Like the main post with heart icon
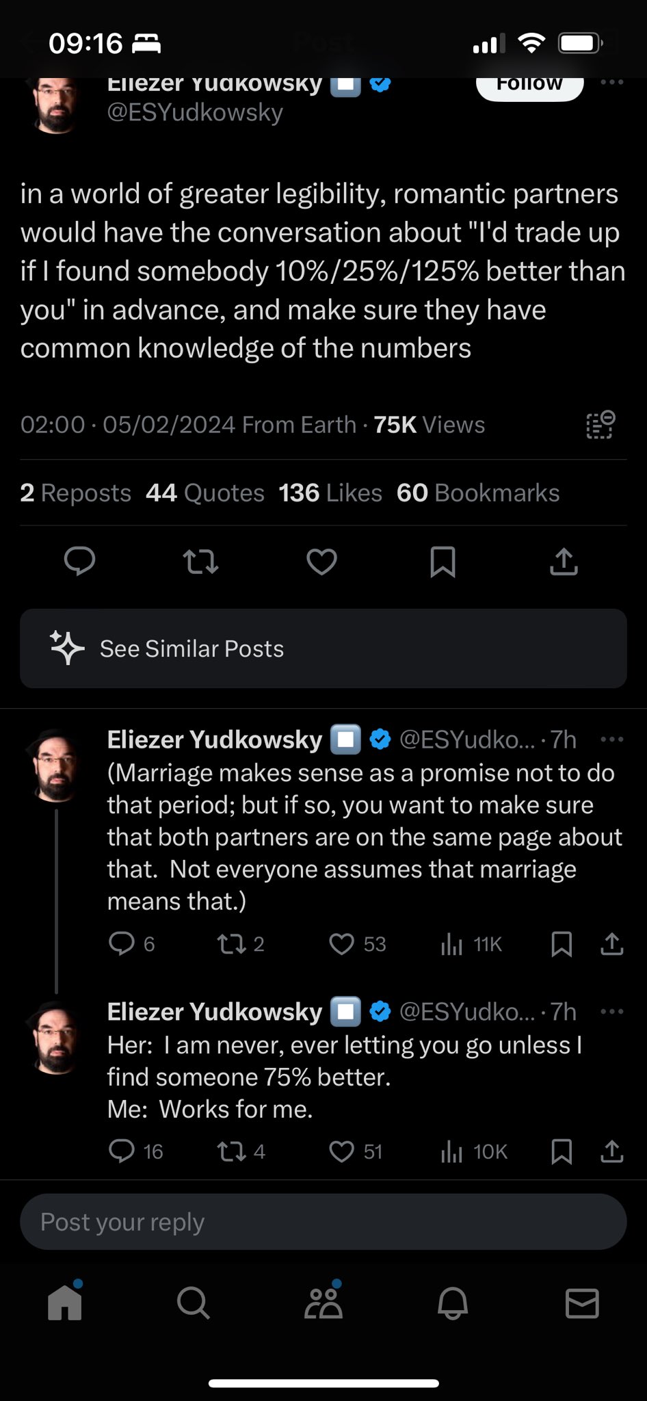This screenshot has height=1401, width=647. tap(321, 562)
